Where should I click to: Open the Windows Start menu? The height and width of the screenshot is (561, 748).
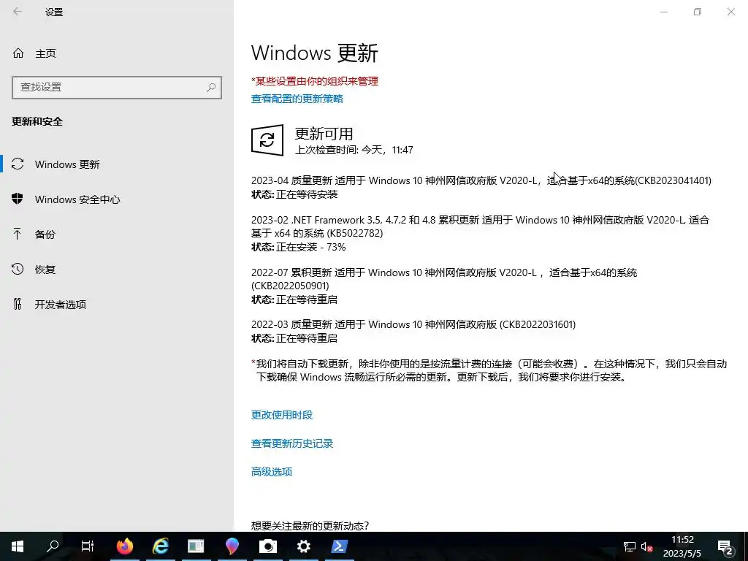coord(18,546)
